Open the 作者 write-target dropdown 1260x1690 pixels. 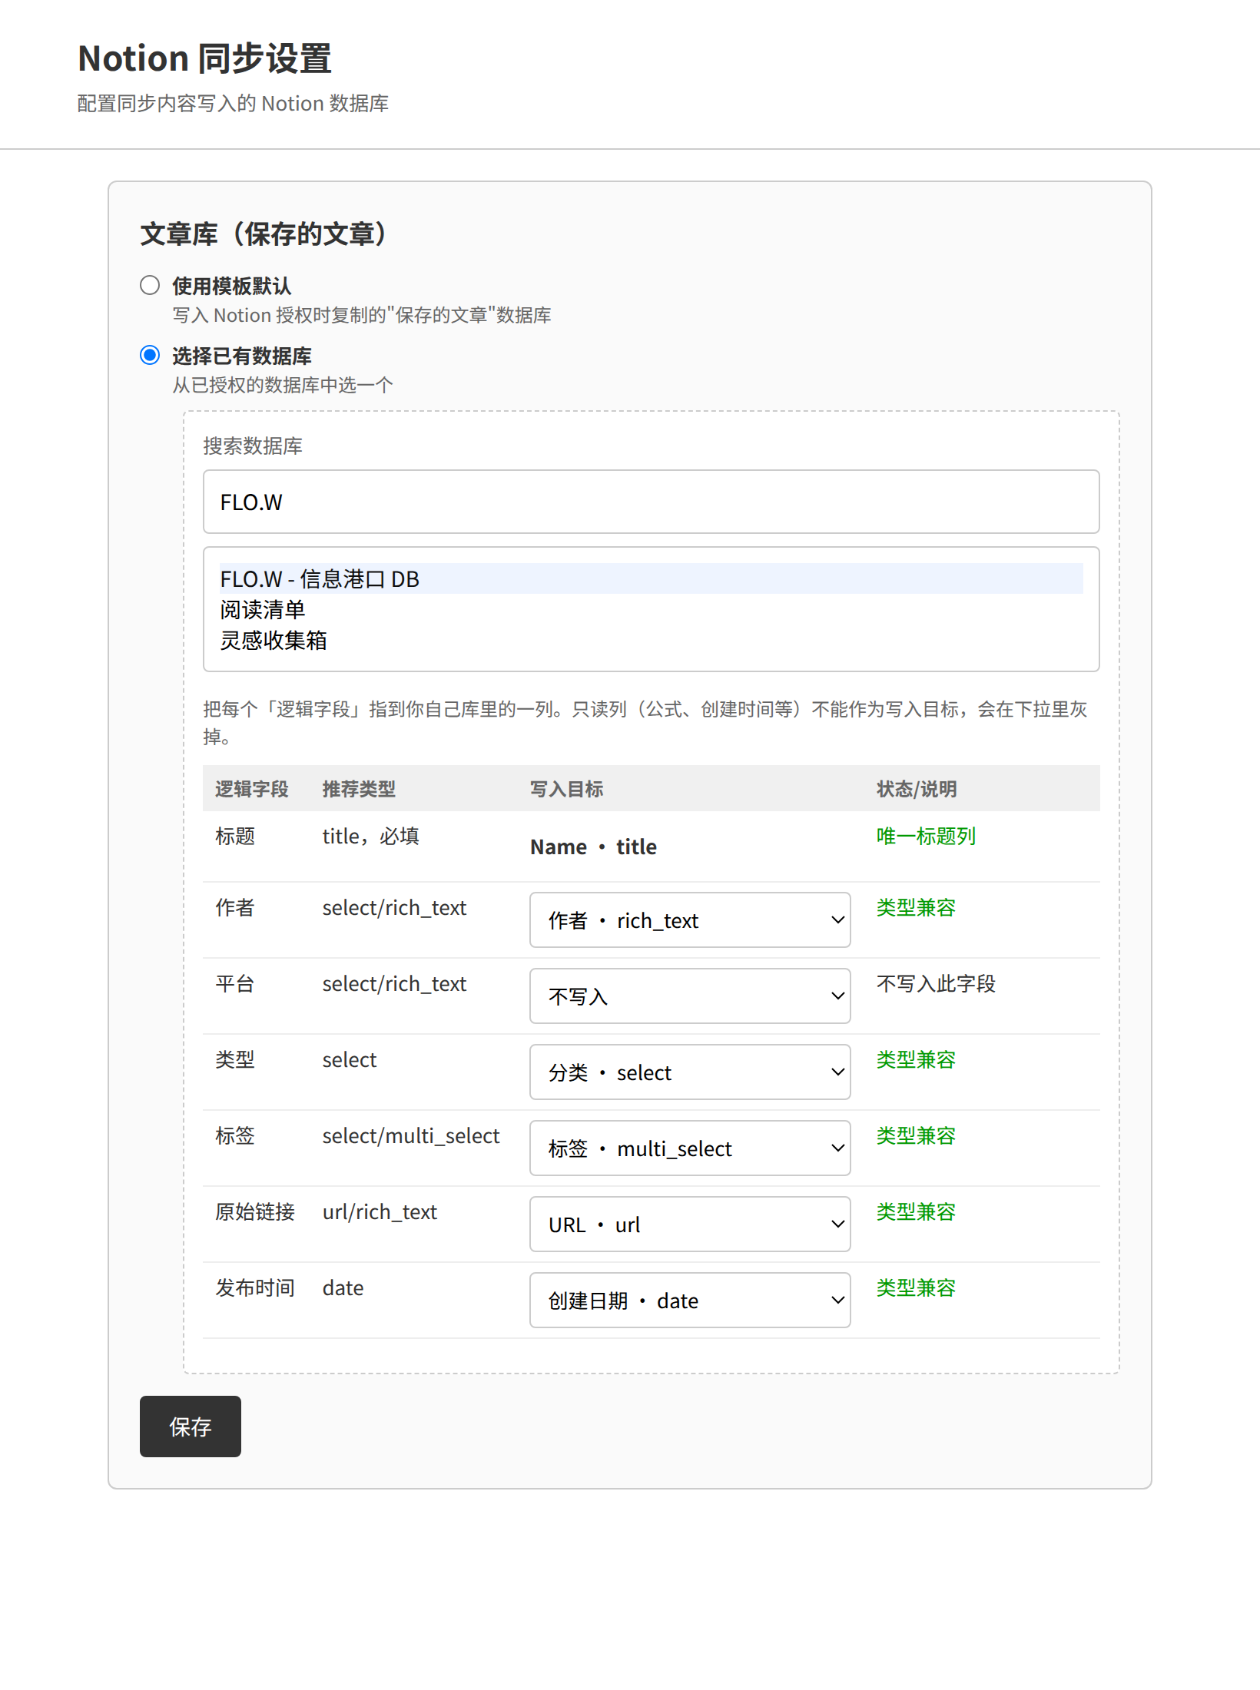[690, 920]
